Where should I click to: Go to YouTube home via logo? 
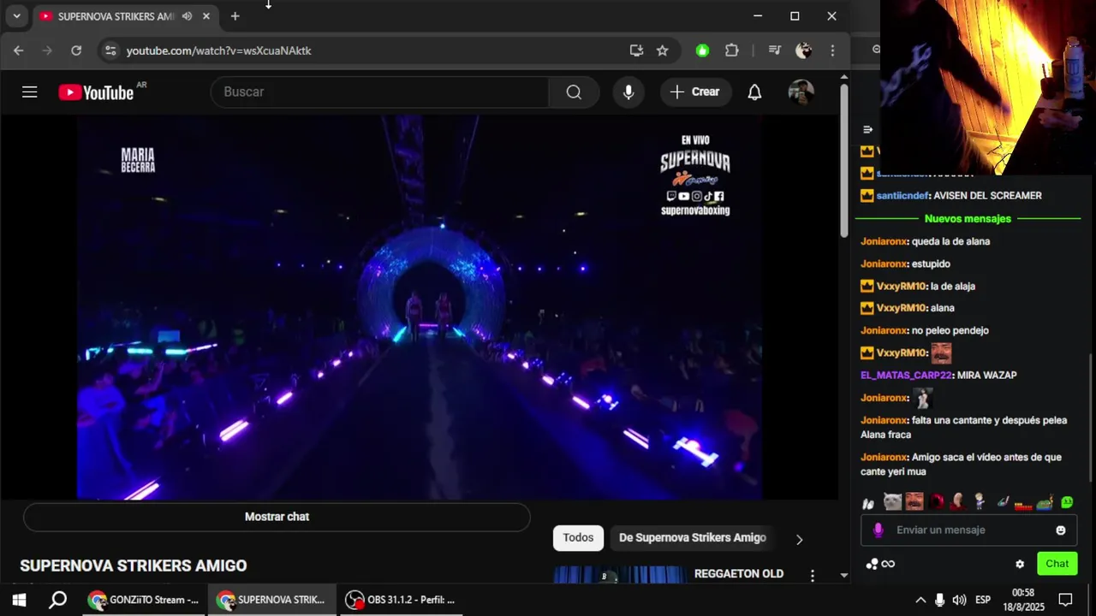pos(96,92)
